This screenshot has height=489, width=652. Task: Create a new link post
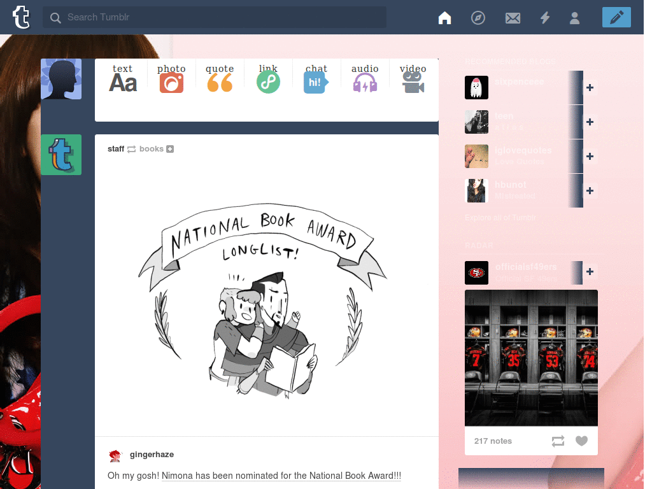click(x=268, y=78)
